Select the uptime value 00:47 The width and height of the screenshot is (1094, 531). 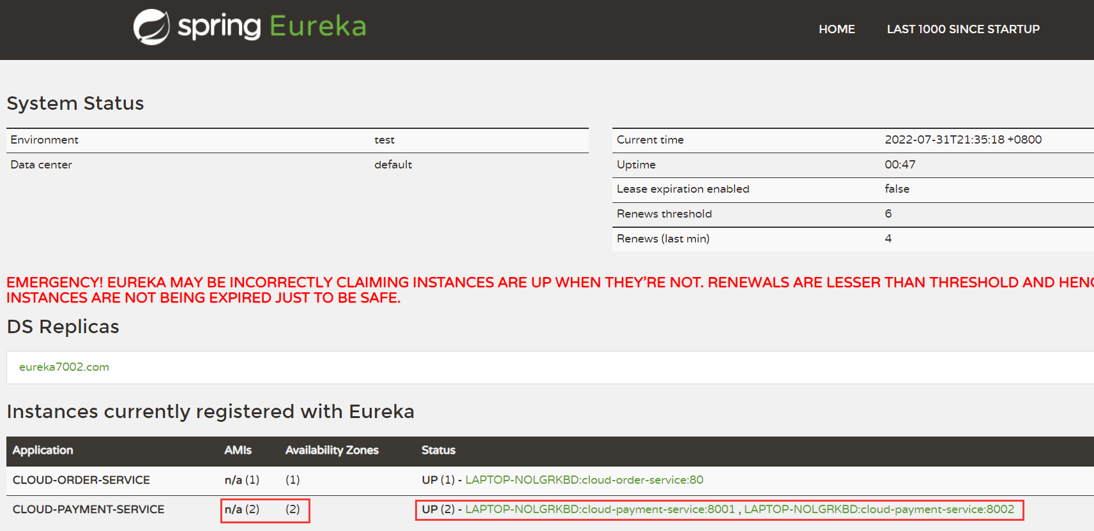[x=900, y=165]
